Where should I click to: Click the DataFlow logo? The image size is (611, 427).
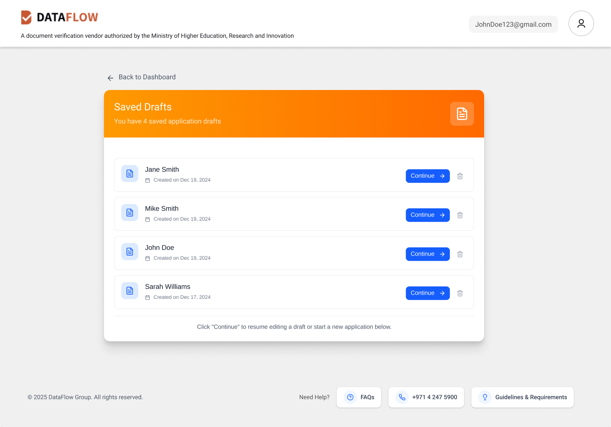tap(59, 17)
